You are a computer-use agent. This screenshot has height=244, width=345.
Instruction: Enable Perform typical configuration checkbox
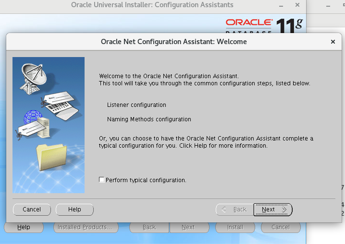point(102,180)
